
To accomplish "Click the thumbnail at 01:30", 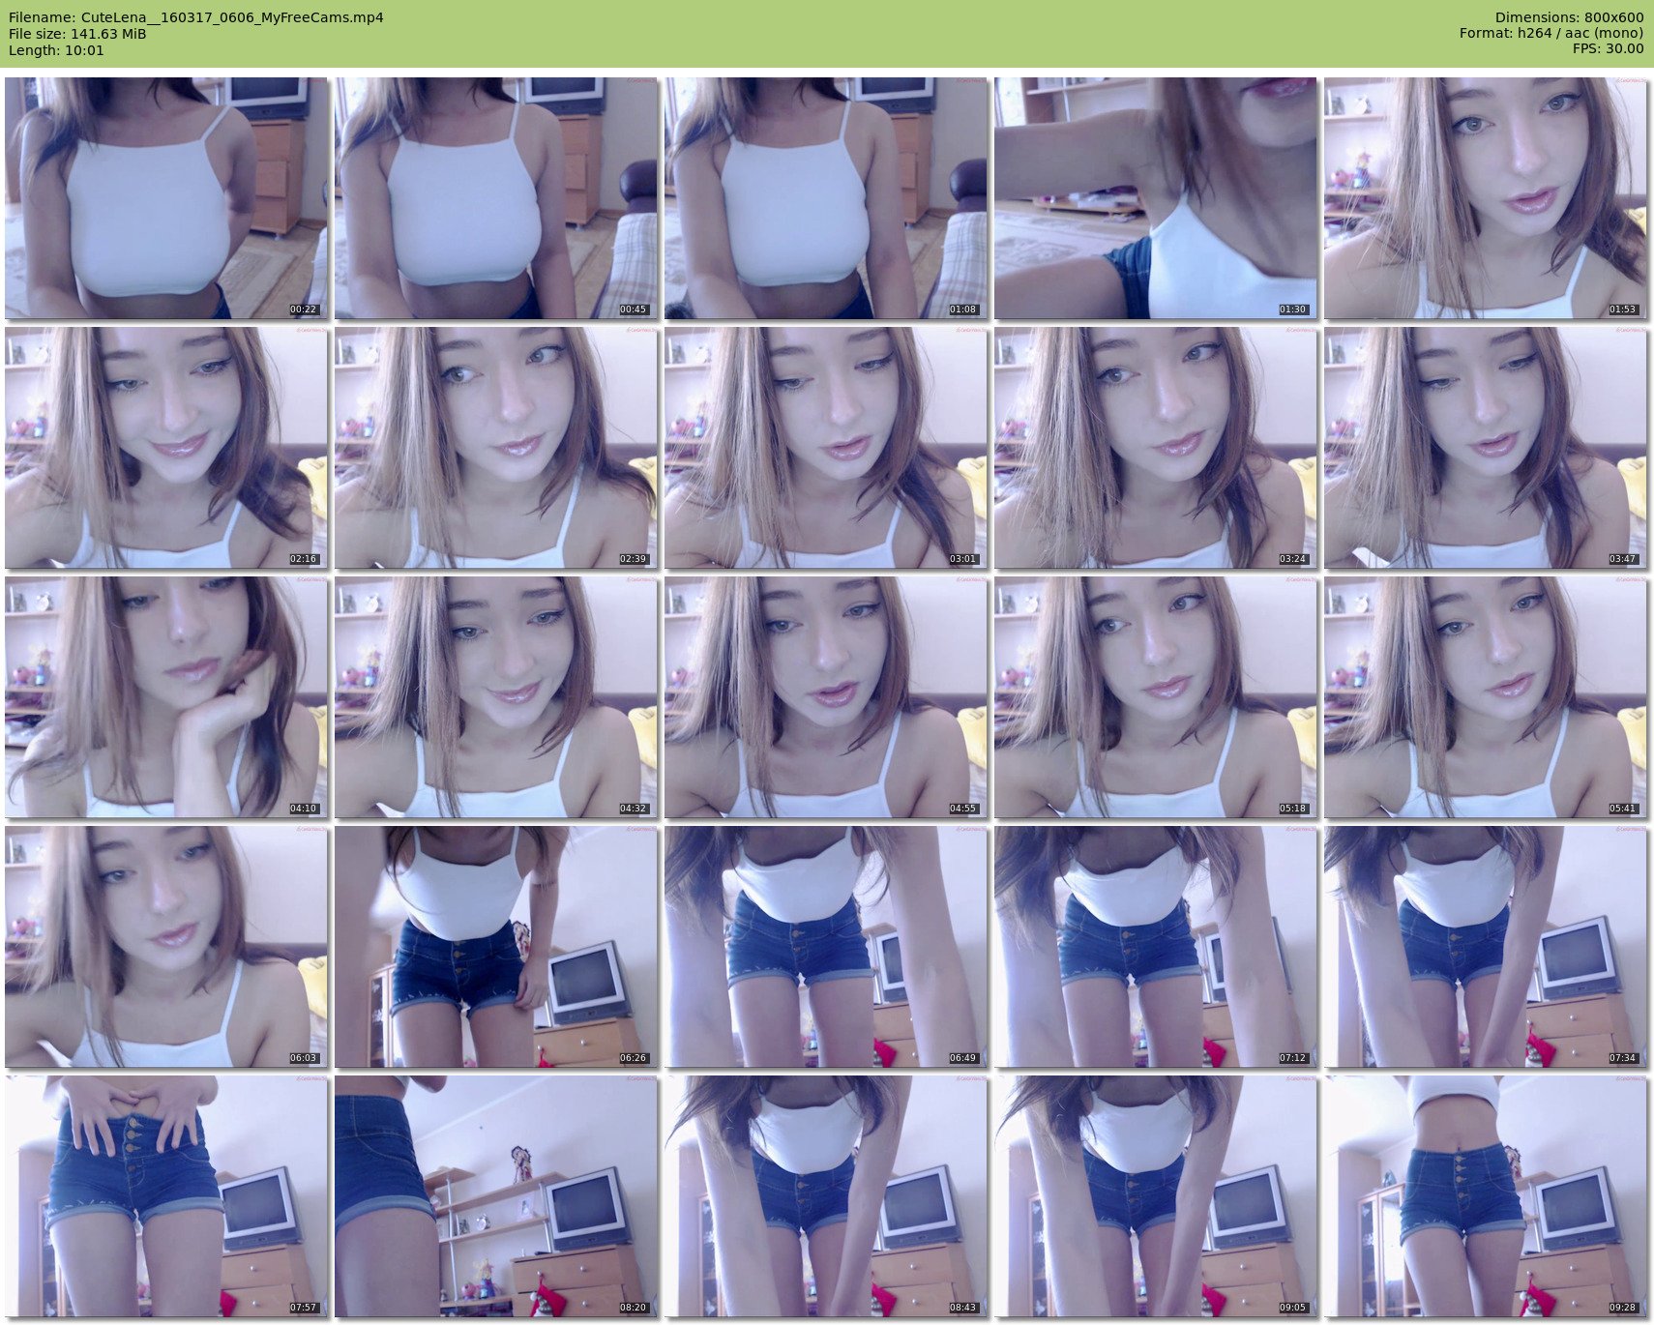I will pyautogui.click(x=1155, y=198).
